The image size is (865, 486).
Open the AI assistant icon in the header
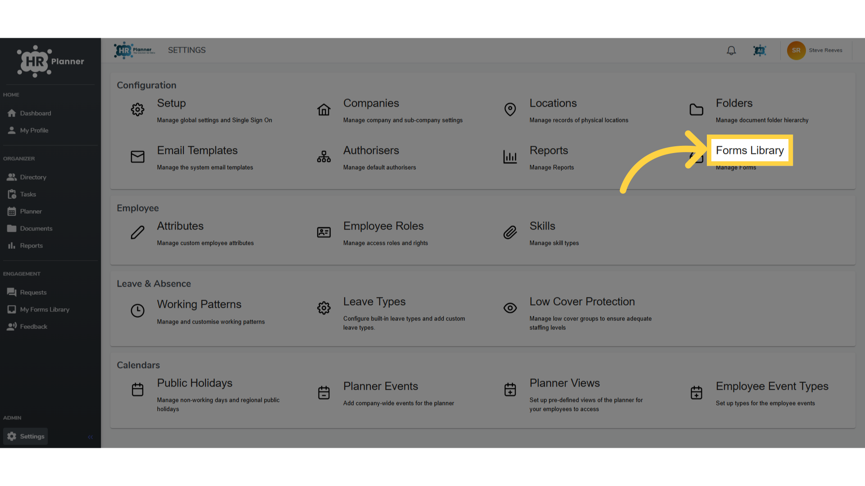760,50
